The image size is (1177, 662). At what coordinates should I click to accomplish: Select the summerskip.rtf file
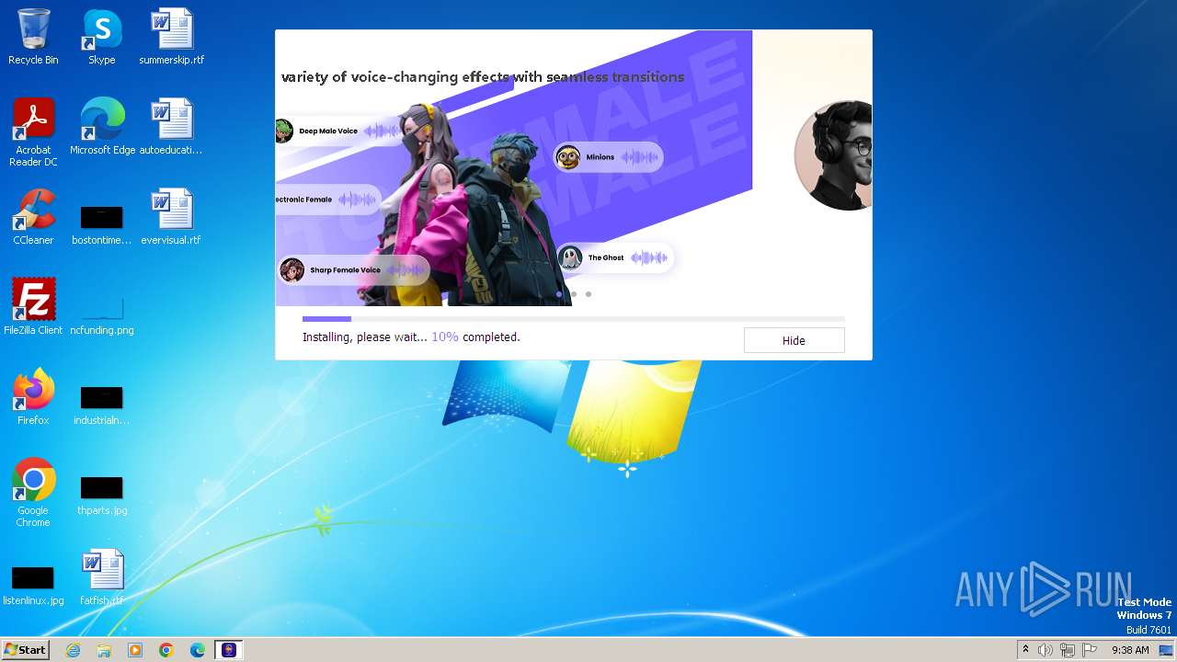171,37
